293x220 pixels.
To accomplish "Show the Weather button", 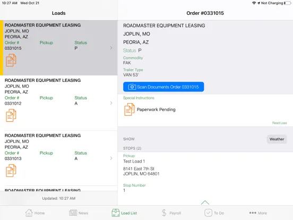I will click(277, 139).
